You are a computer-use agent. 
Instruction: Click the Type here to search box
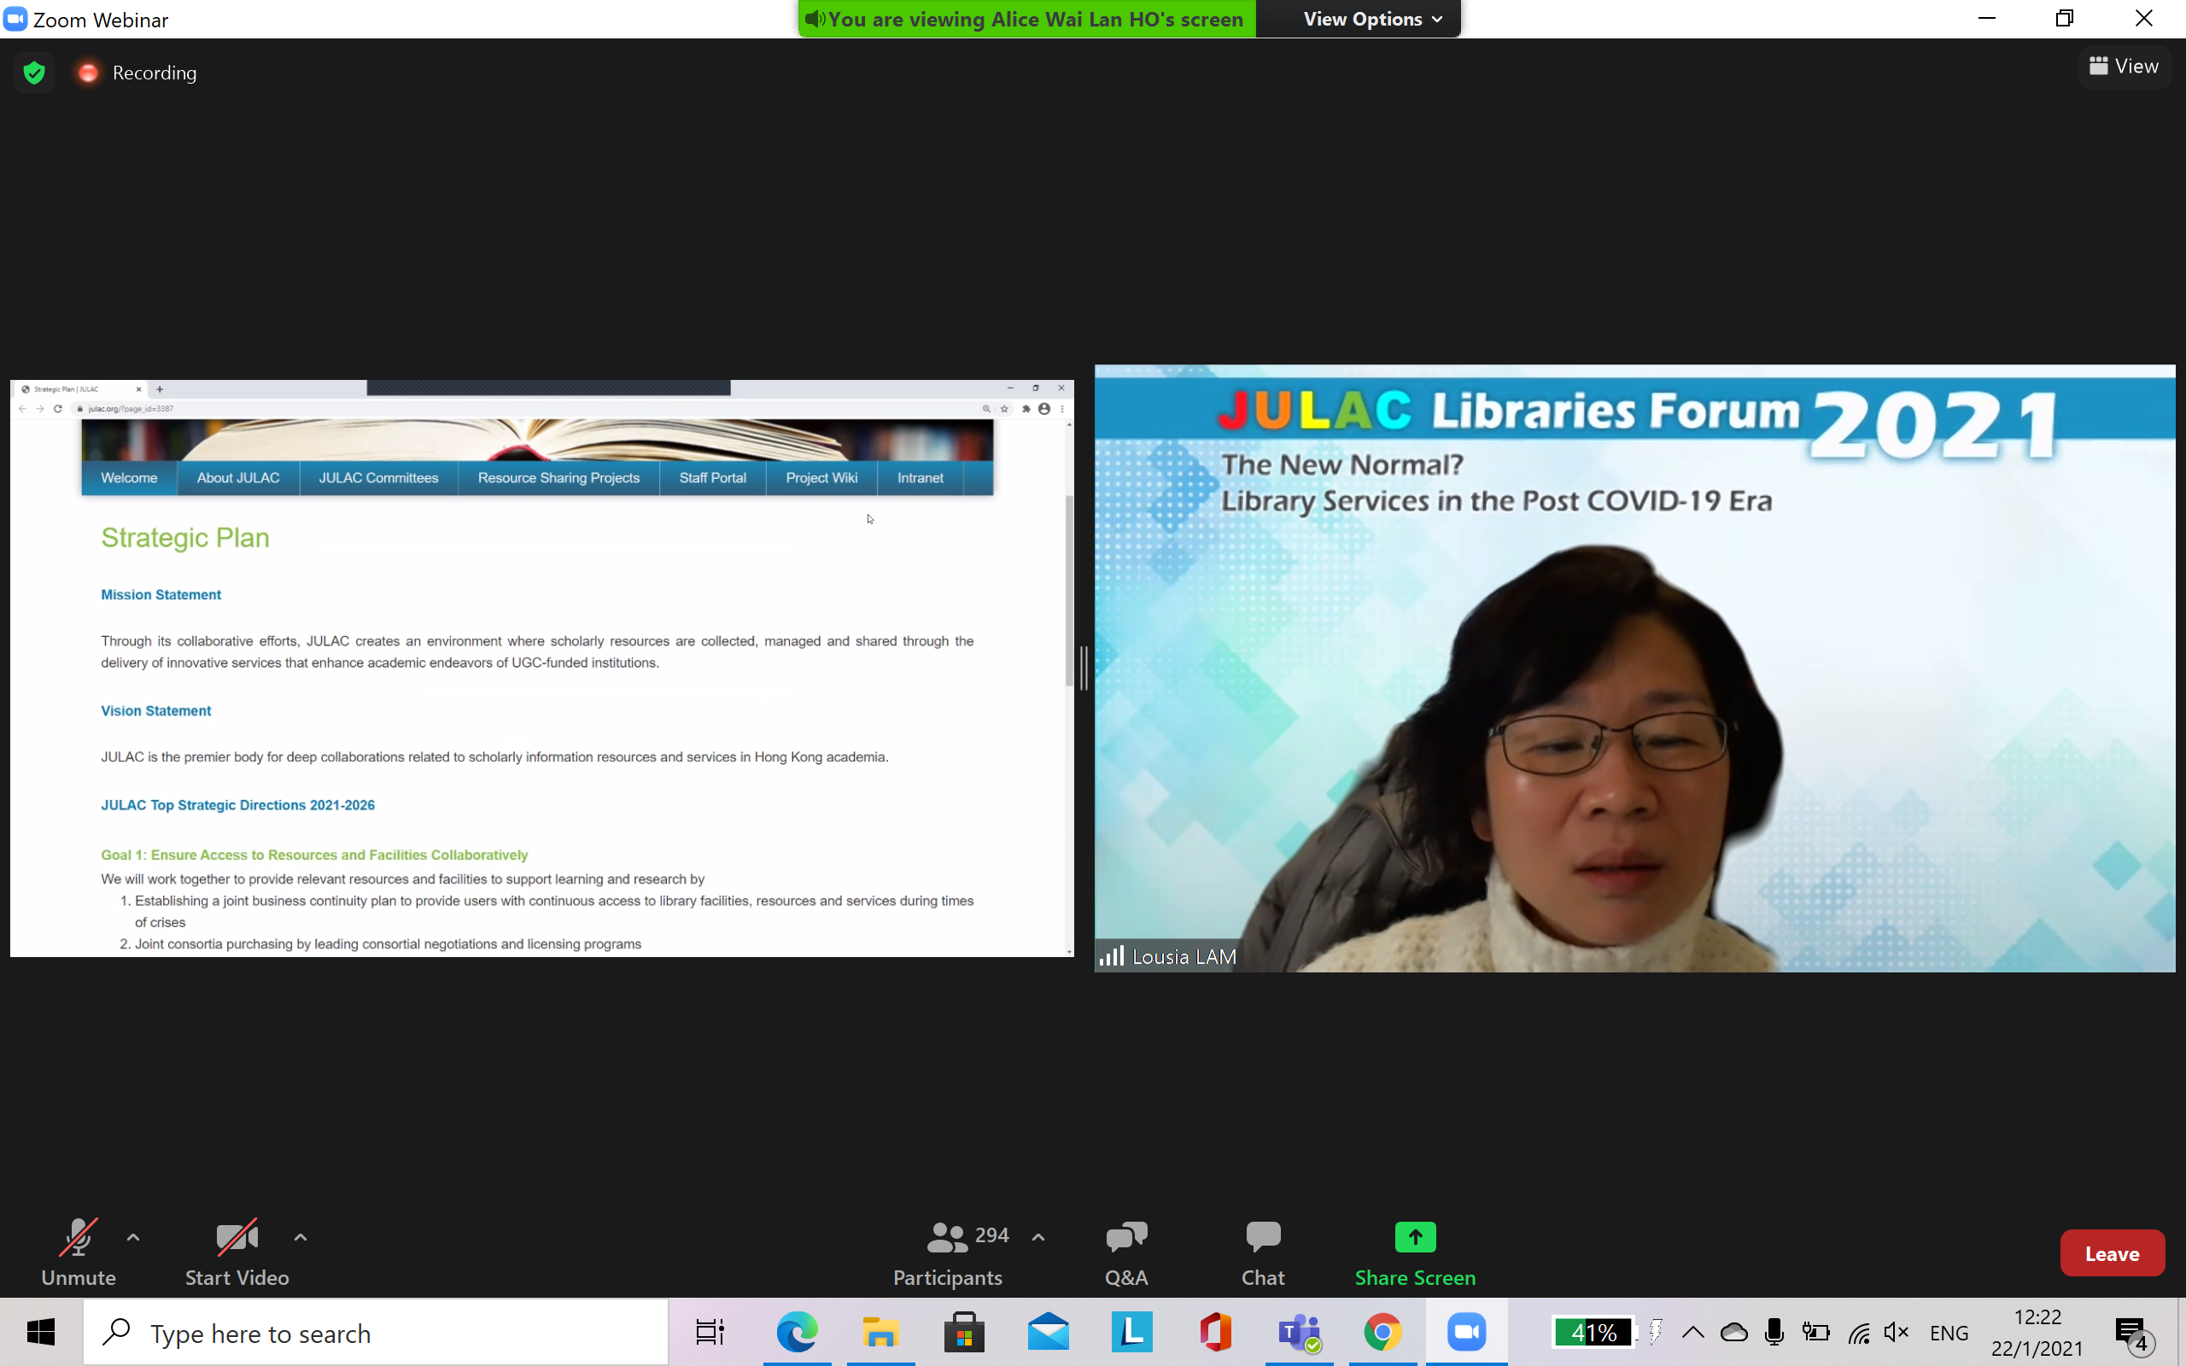click(x=375, y=1333)
